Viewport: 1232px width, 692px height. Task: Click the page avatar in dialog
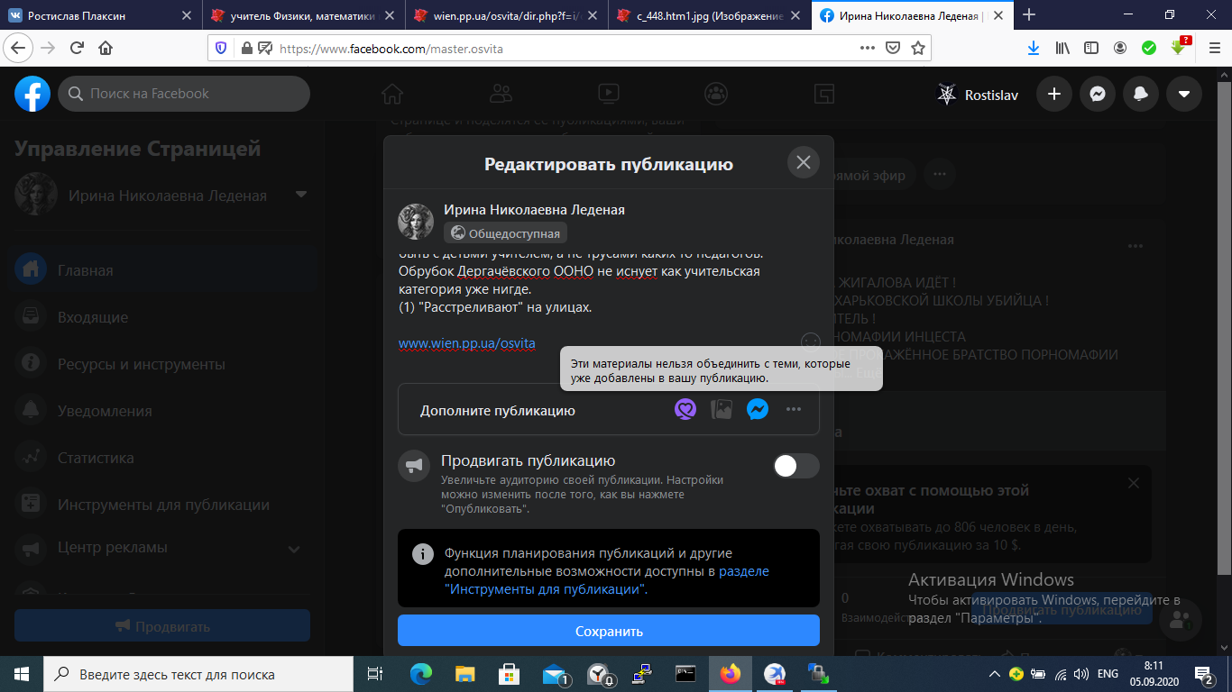(416, 222)
